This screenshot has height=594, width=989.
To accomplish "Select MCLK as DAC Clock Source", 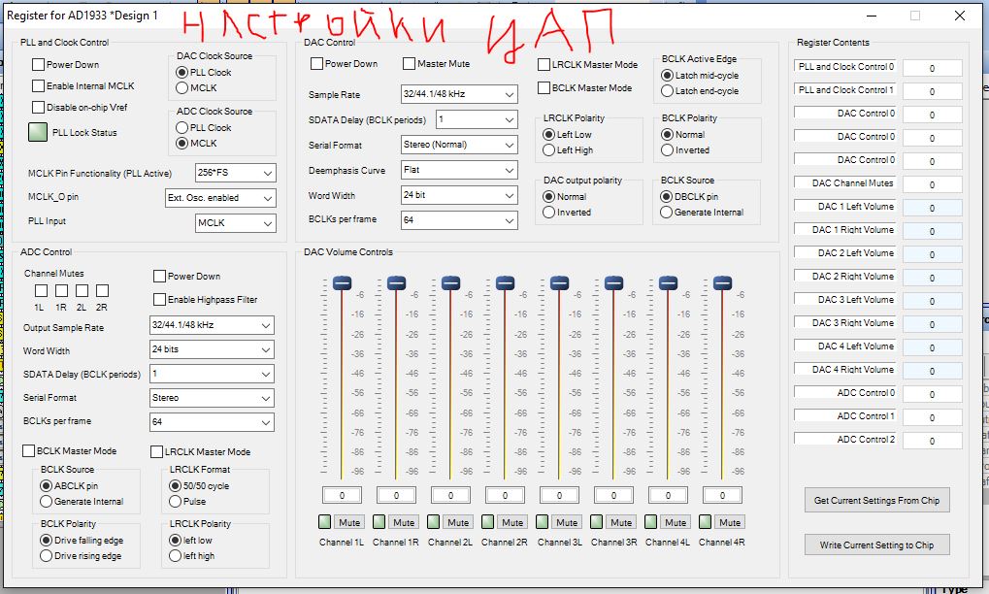I will (182, 88).
